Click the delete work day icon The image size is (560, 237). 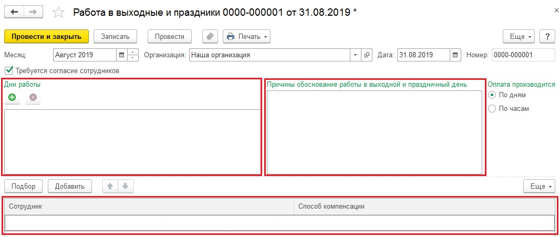click(33, 97)
